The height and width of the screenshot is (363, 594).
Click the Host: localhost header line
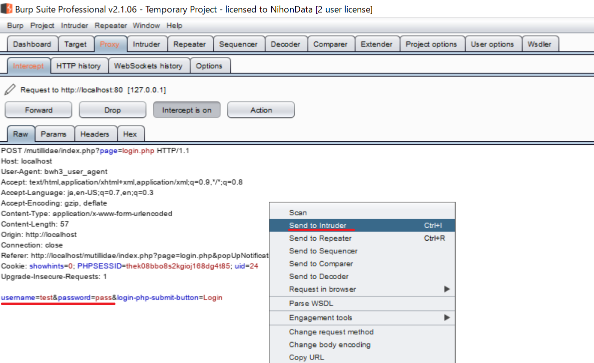click(26, 161)
